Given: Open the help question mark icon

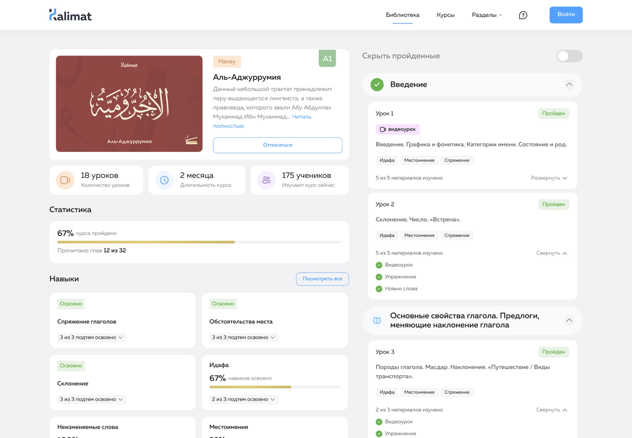Looking at the screenshot, I should click(x=523, y=15).
